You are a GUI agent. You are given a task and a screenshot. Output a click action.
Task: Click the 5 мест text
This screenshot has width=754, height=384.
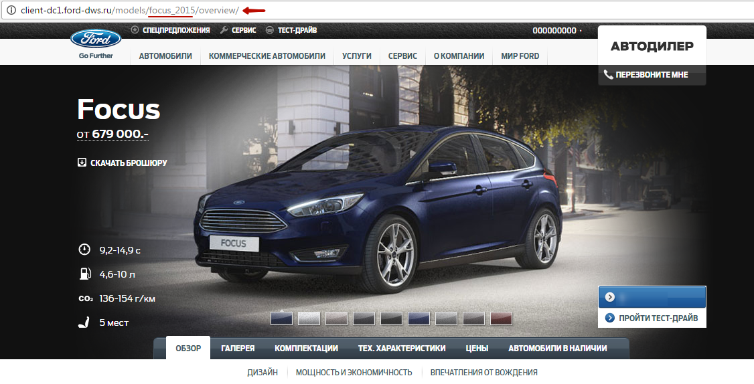114,322
